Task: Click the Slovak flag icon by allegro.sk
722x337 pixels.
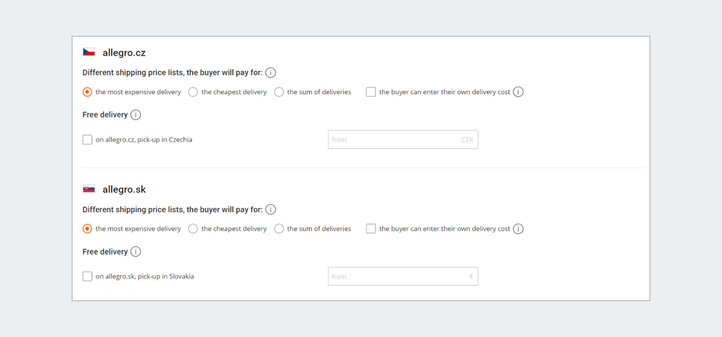Action: [x=89, y=189]
